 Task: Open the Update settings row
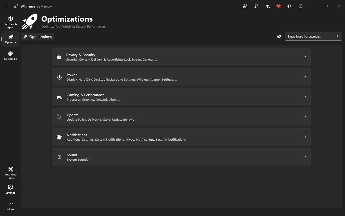pos(181,117)
